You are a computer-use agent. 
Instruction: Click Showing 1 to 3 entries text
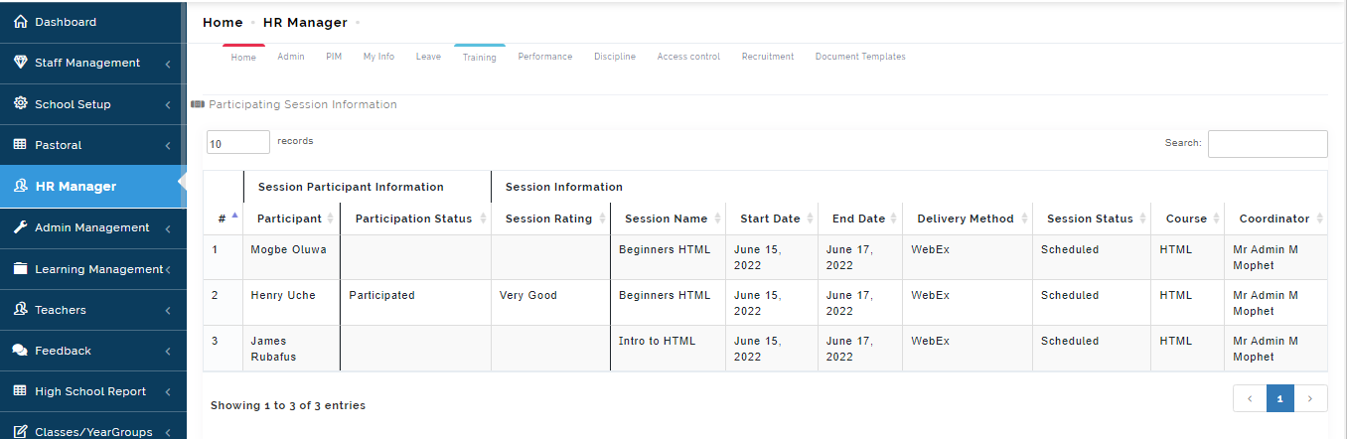click(x=288, y=405)
